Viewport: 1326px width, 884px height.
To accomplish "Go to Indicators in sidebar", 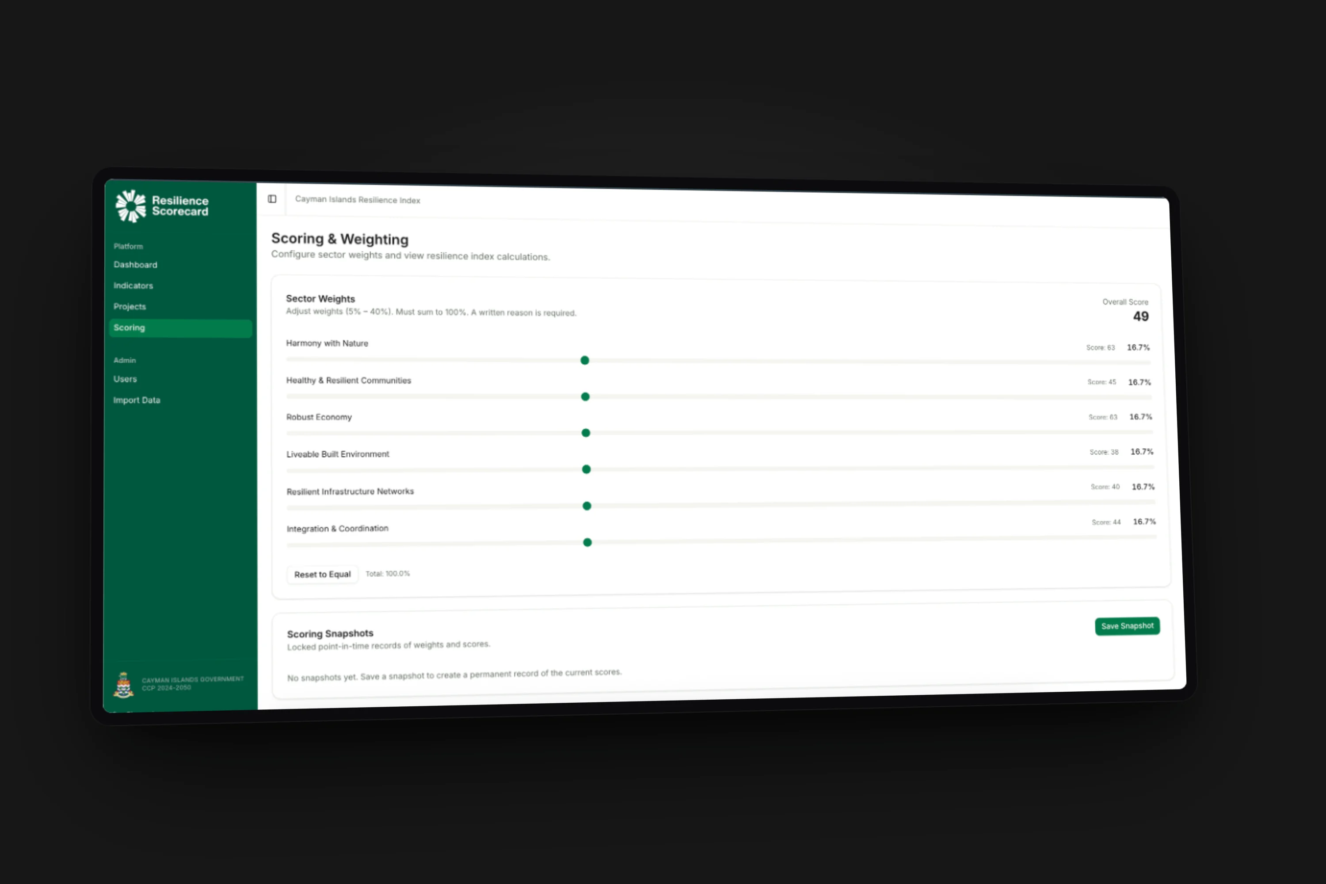I will [133, 285].
